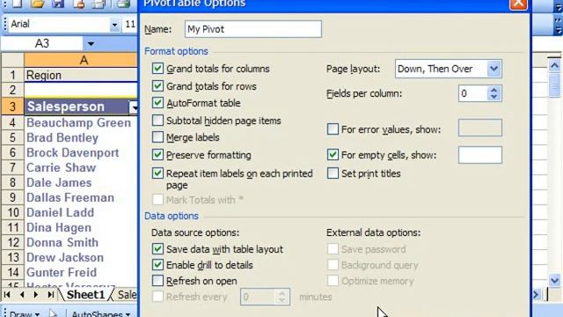Enable Set print titles checkbox

[333, 173]
